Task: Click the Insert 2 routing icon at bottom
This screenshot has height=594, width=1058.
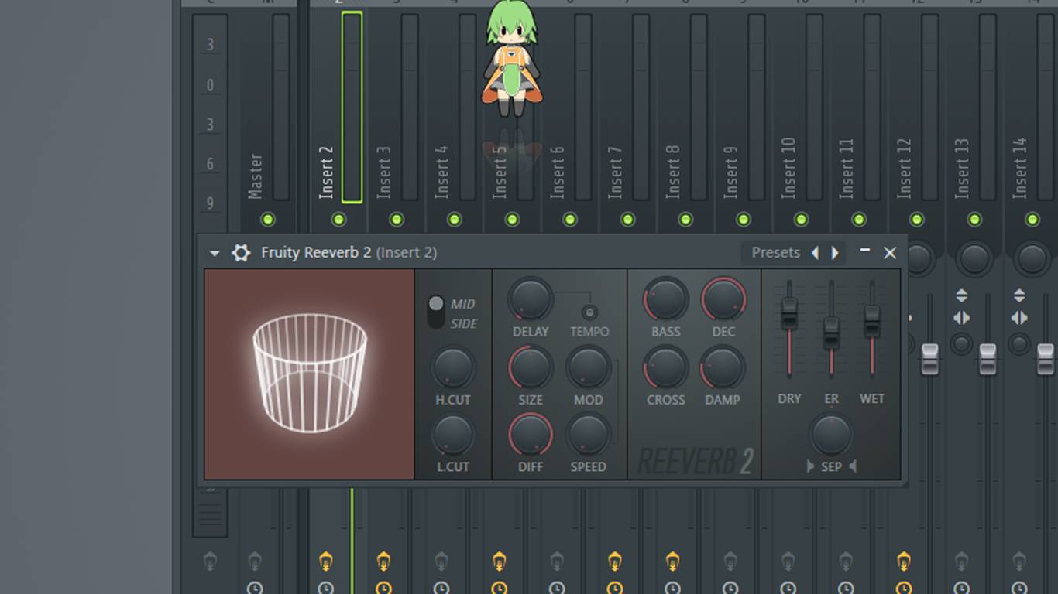Action: 326,562
